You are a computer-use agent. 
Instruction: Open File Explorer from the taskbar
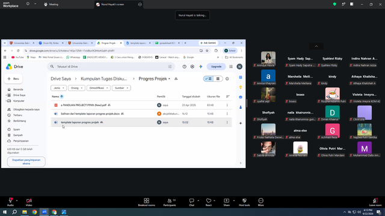[25, 212]
